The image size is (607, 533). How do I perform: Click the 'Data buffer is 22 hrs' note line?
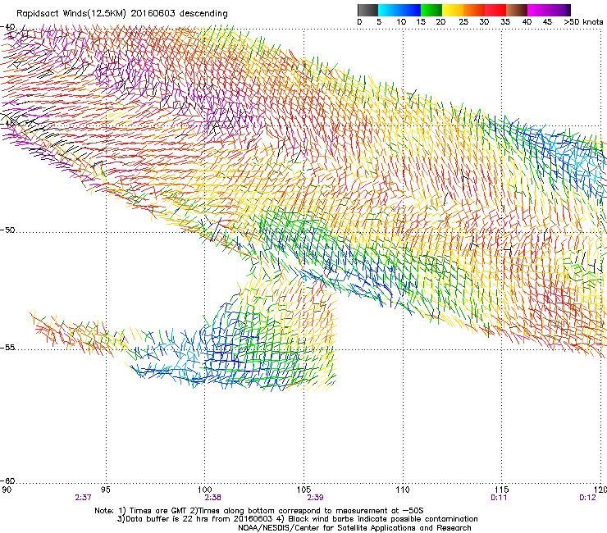click(x=297, y=519)
